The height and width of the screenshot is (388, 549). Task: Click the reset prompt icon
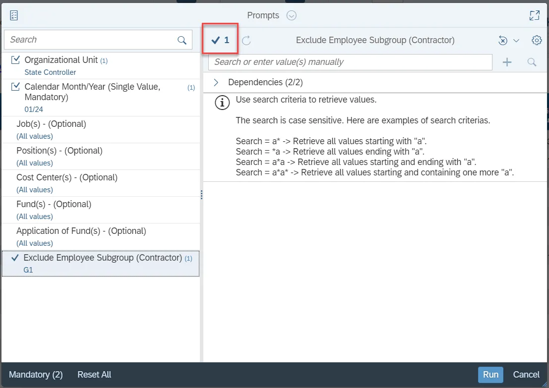(x=503, y=41)
